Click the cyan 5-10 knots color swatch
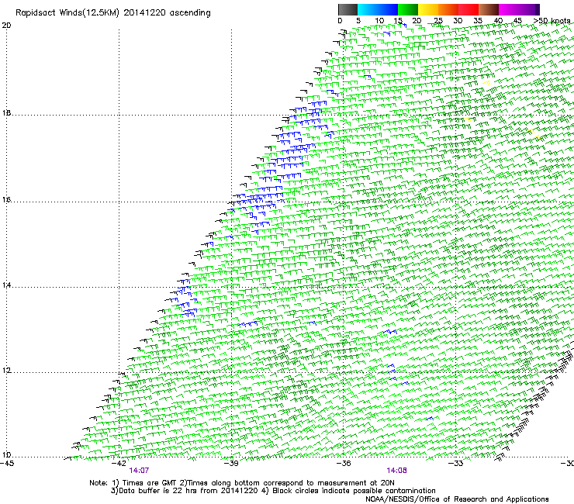Image resolution: width=574 pixels, height=504 pixels. (x=368, y=9)
